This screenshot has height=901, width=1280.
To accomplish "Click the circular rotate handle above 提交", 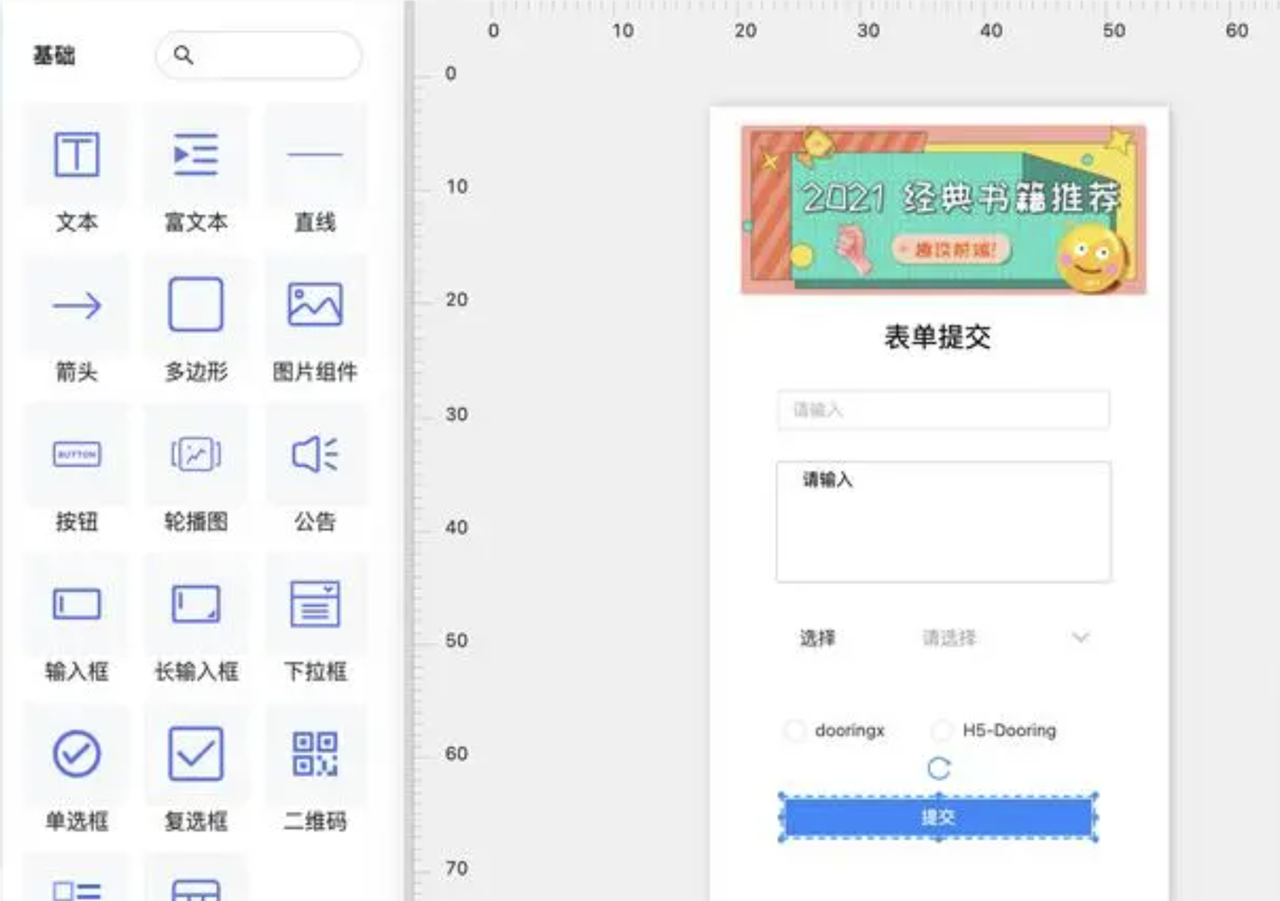I will point(939,768).
